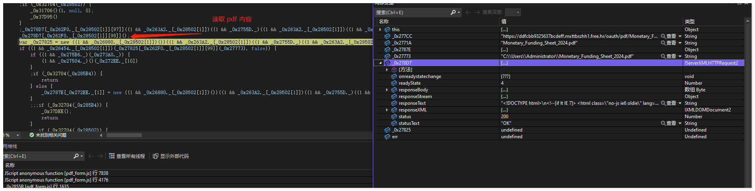This screenshot has width=755, height=191.
Task: Click the green no-issues checkmark icon
Action: point(32,135)
